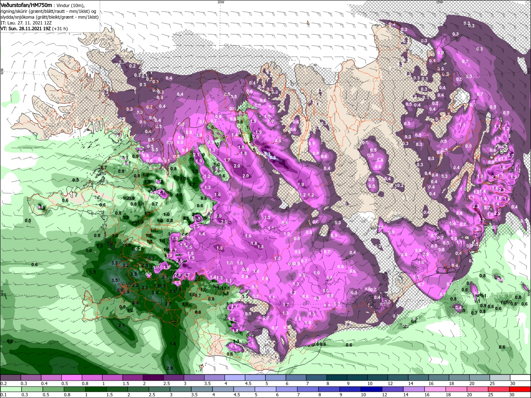Click the '30' label in the upper legend row
531x398 pixels.
513,383
